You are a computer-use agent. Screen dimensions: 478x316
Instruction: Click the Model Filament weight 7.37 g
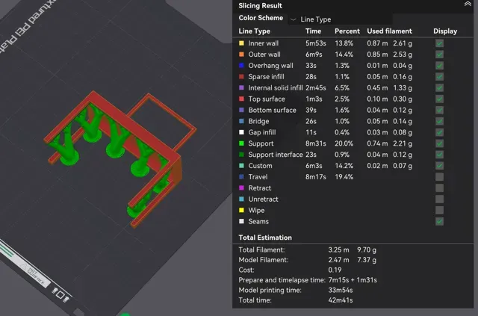(x=367, y=260)
